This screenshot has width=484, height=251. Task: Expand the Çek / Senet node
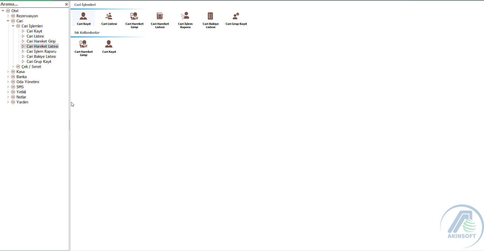pos(13,66)
